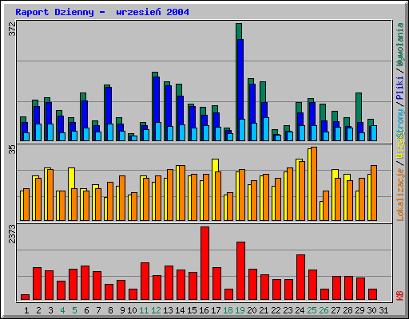Click the light blue pages bar for day 21
The image size is (409, 319).
click(x=266, y=129)
